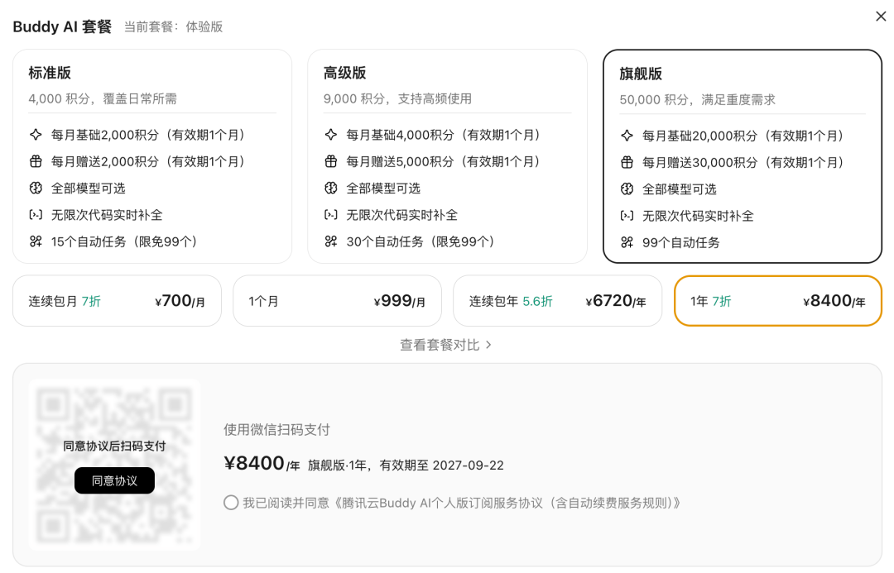The width and height of the screenshot is (894, 573).
Task: Click model icon in 标准版 全部模型可选
Action: (x=36, y=188)
